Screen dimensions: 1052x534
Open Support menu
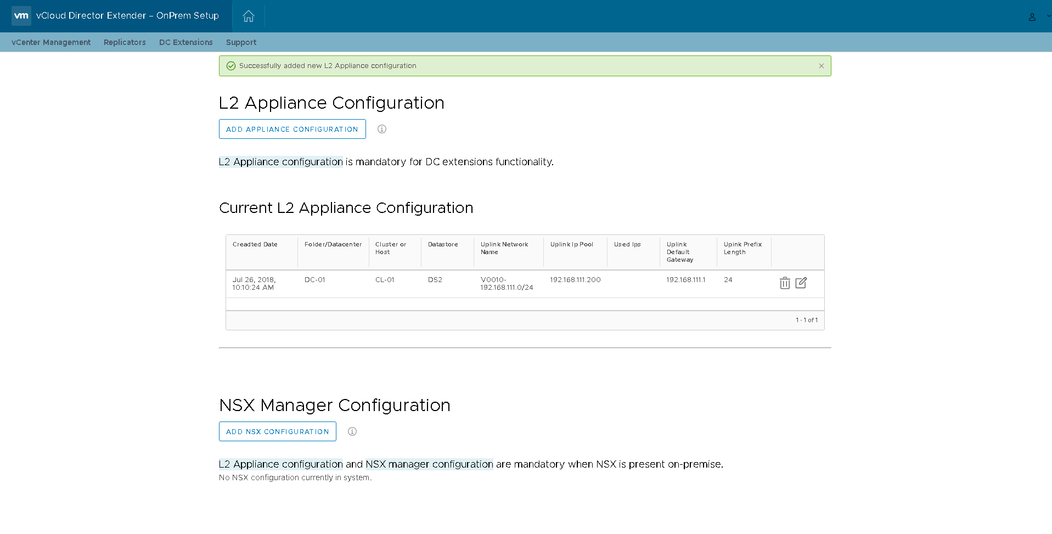coord(241,42)
